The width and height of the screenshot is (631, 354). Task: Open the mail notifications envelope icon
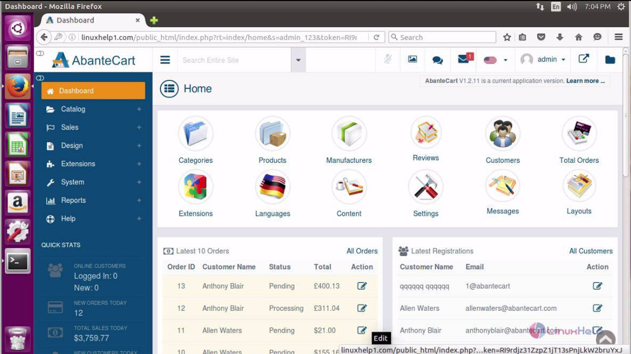pos(464,58)
